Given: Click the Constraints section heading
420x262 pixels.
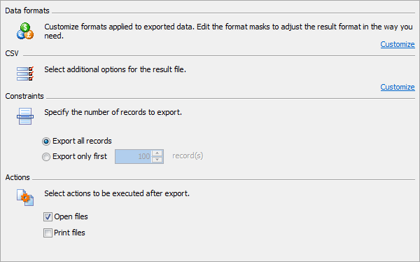Looking at the screenshot, I should point(24,96).
